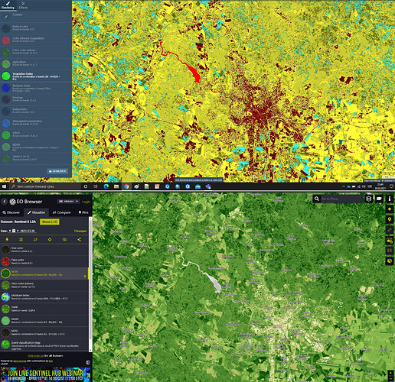Select the SWIR layer in EO Browser

coord(44,309)
